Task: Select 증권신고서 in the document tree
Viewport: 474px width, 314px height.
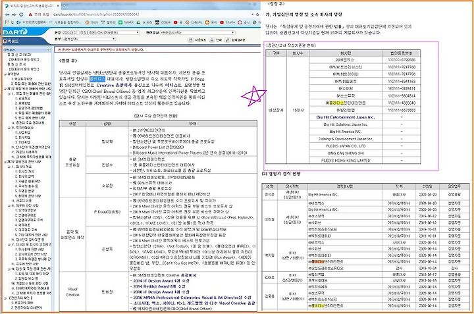Action: [16, 65]
